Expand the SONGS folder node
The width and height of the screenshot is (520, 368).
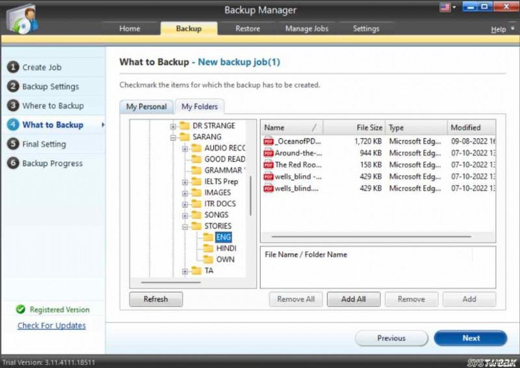coord(185,215)
